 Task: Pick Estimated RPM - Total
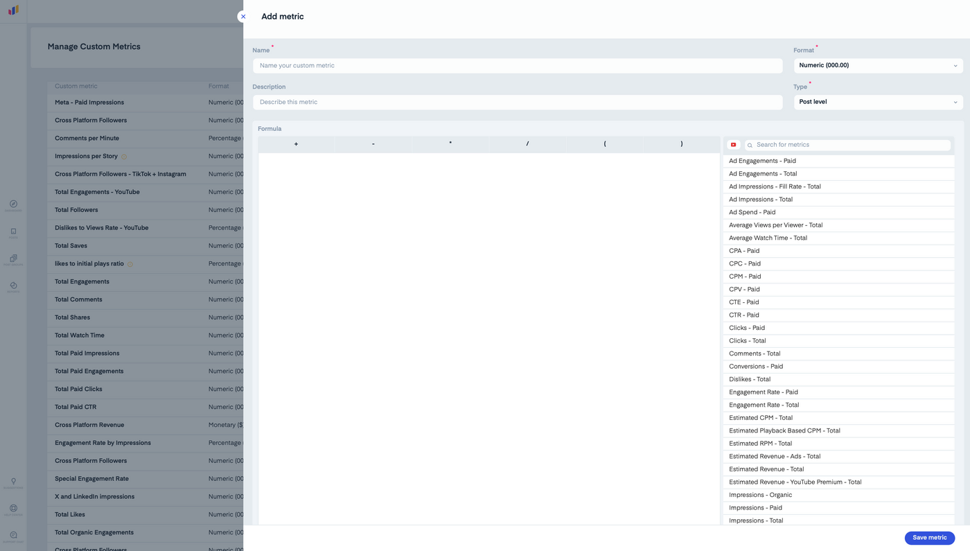(838, 444)
